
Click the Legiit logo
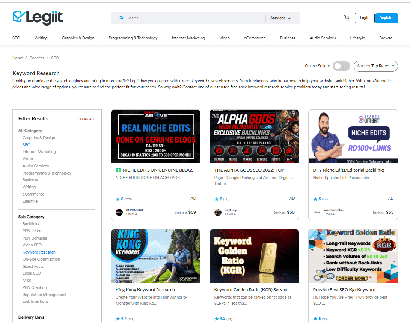coord(38,18)
